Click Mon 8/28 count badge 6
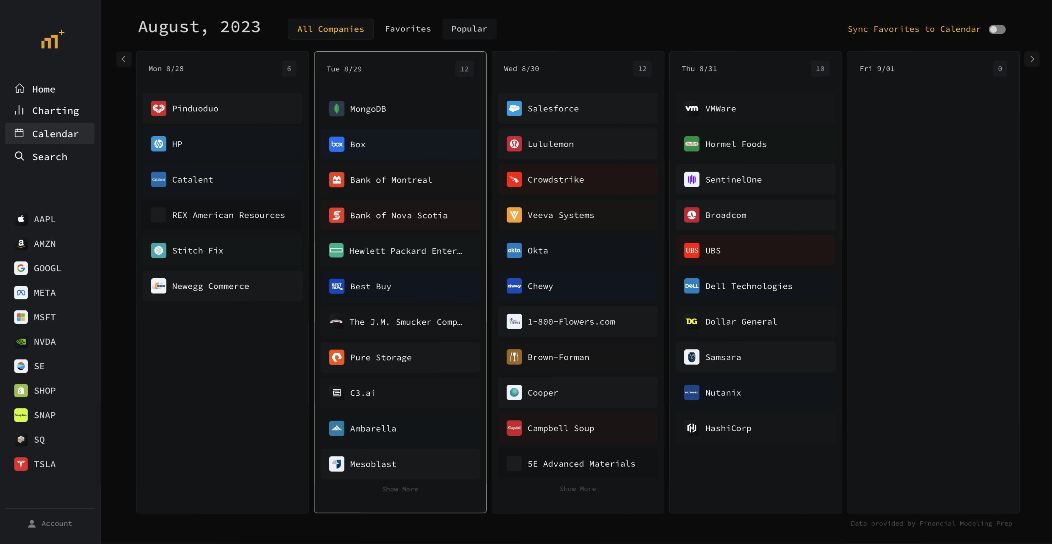This screenshot has height=544, width=1052. click(x=289, y=69)
